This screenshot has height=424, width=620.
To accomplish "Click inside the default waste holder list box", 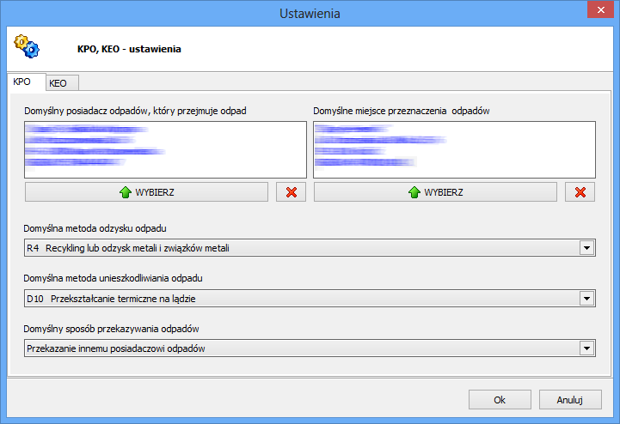I will click(165, 149).
